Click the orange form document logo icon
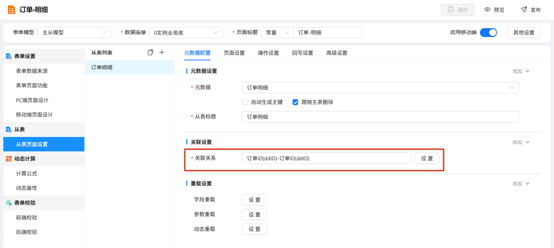 click(11, 10)
